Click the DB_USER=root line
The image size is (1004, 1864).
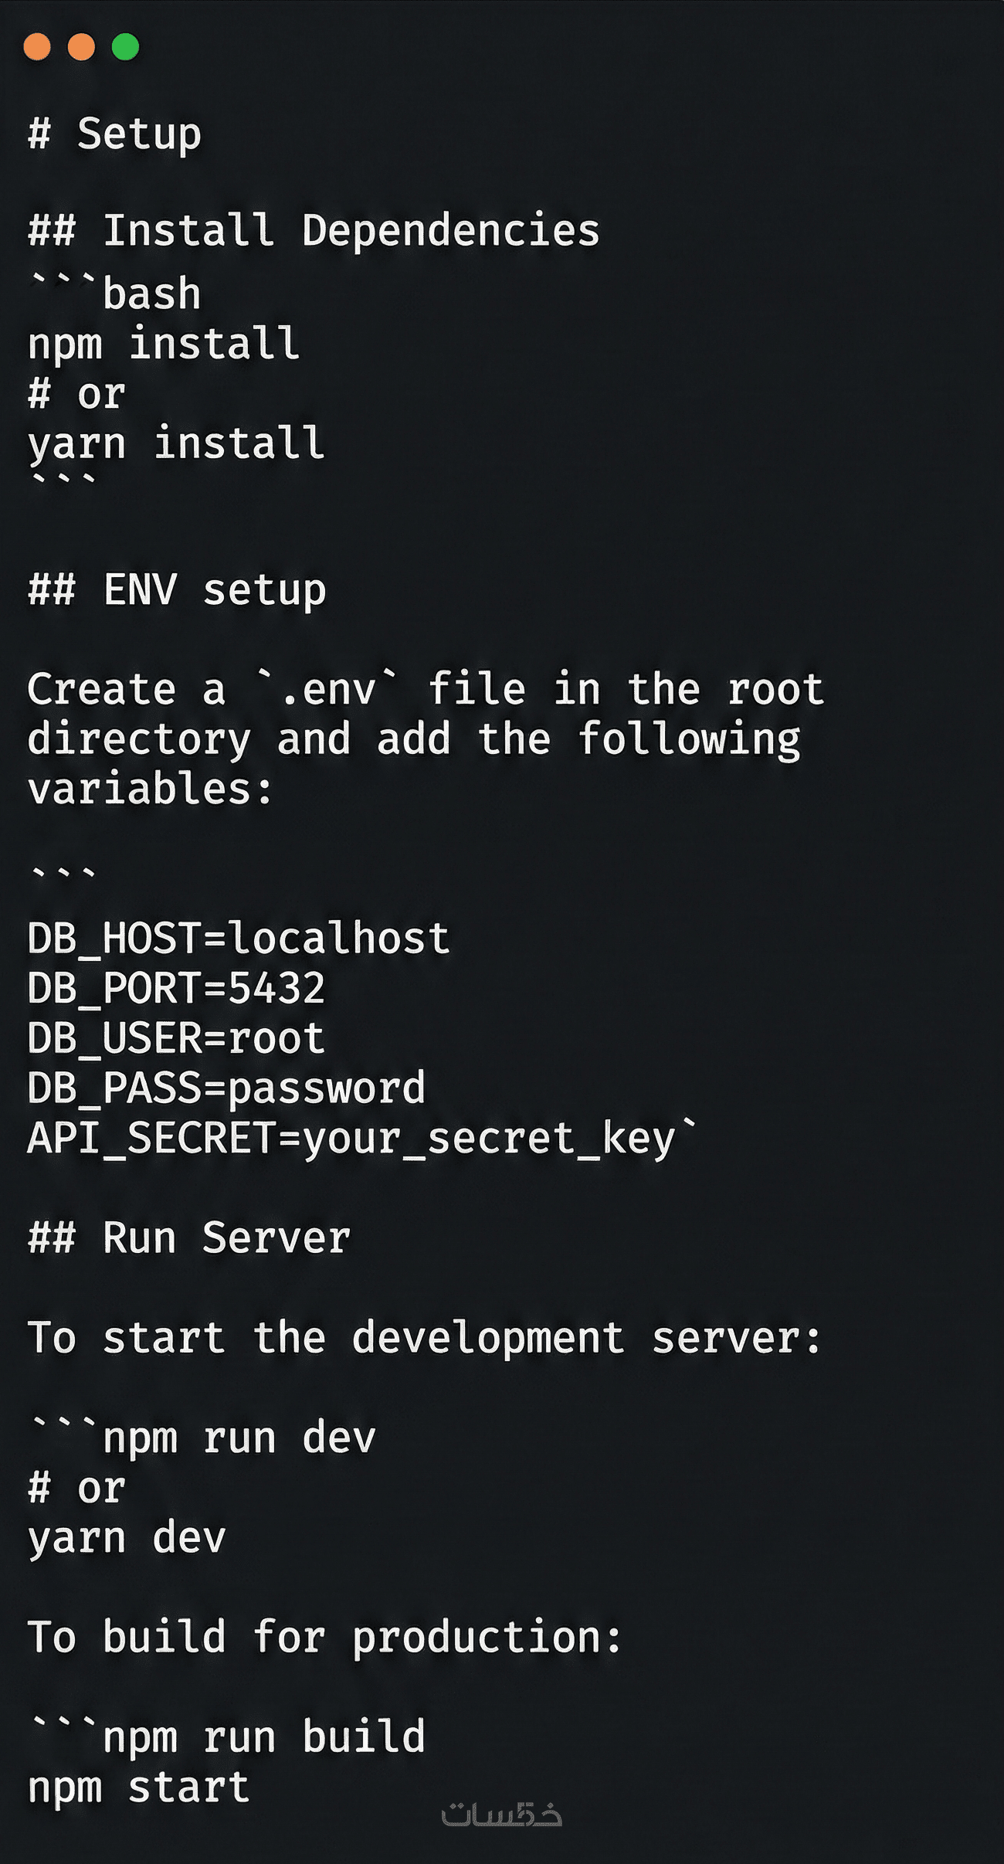point(176,1038)
